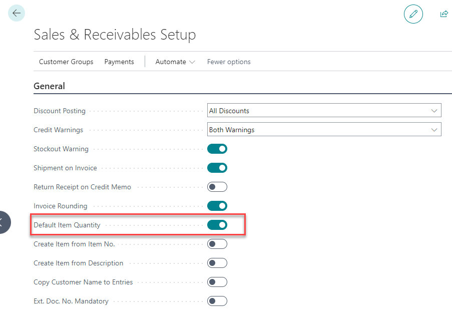Open the Payments menu item
The height and width of the screenshot is (309, 452).
119,62
